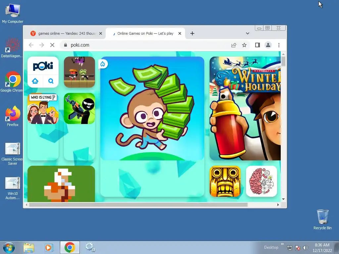Open the Winter Holiday spray can game
The image size is (339, 254).
pos(245,108)
